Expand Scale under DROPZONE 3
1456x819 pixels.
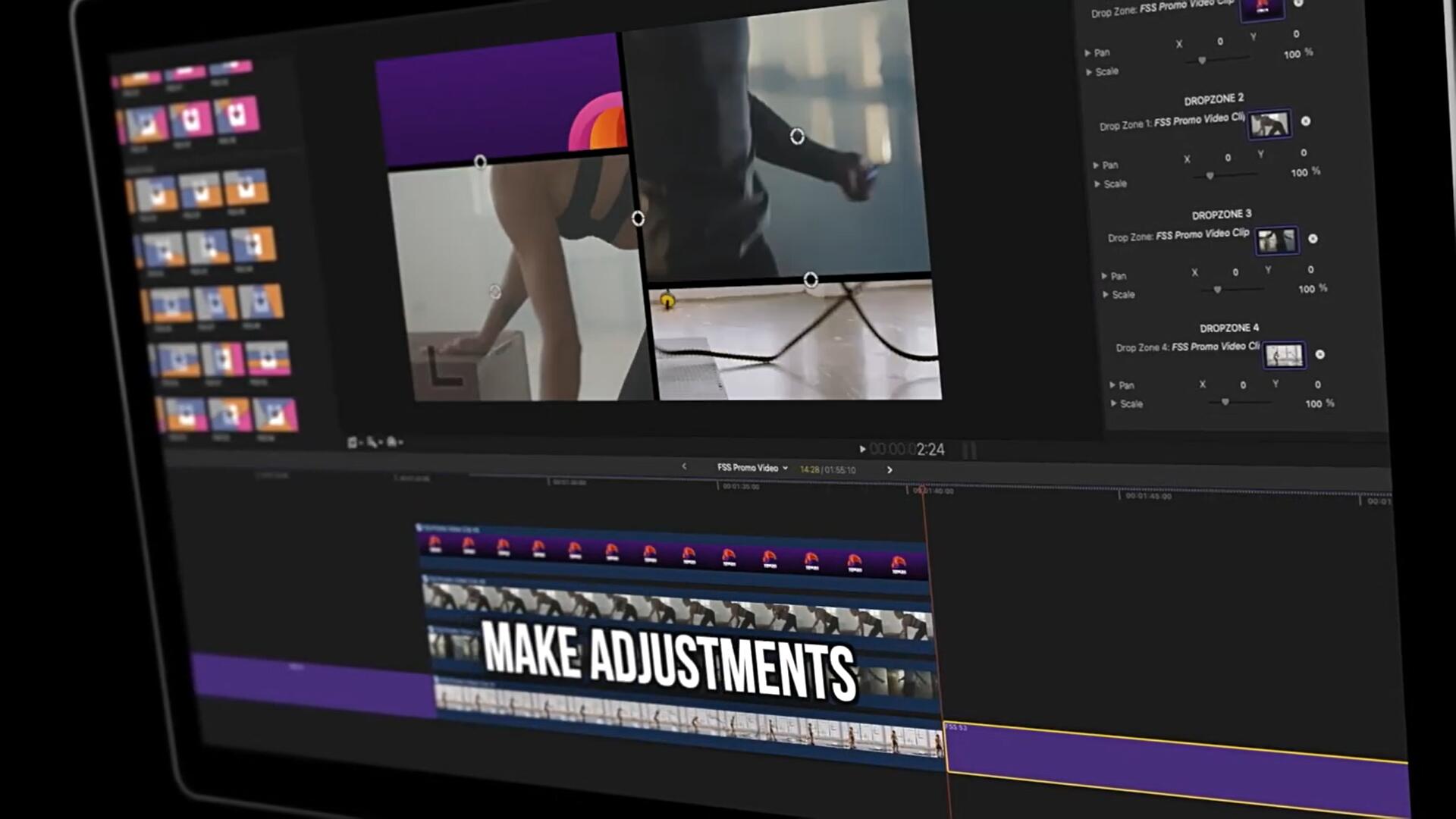tap(1106, 294)
